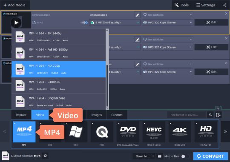Click the Find format or device field
Viewport: 230px width, 162px height.
(187, 115)
